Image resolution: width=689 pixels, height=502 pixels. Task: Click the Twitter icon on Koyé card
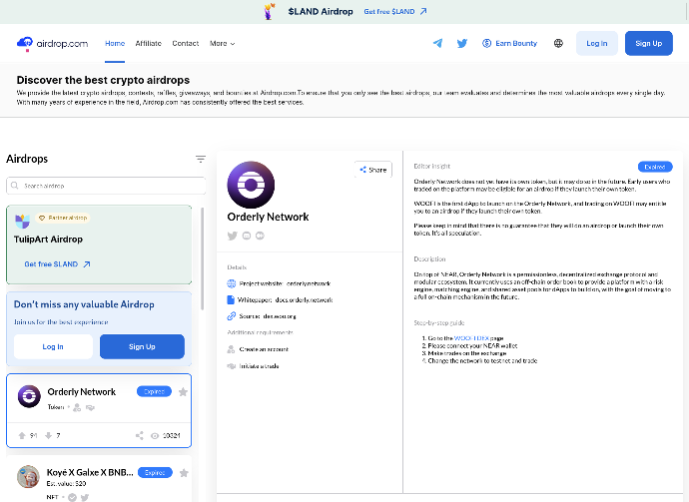[85, 498]
